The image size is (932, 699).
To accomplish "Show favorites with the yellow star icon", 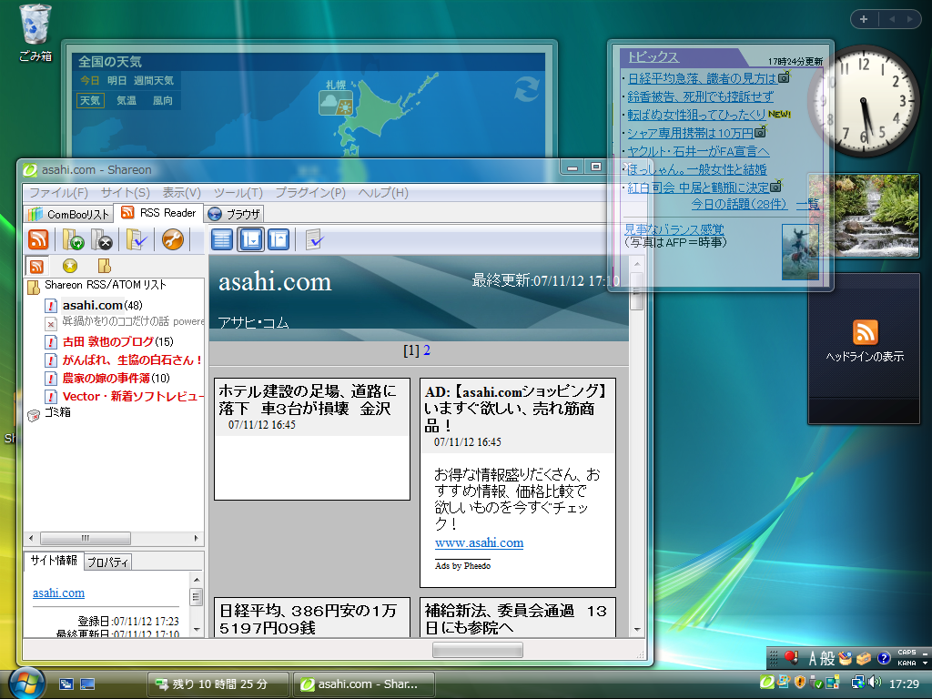I will (x=70, y=266).
